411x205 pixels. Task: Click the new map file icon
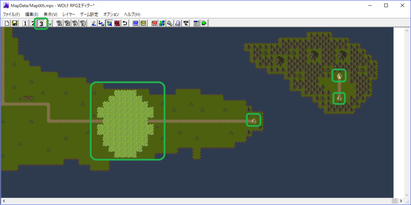(x=7, y=23)
